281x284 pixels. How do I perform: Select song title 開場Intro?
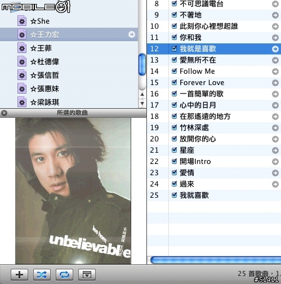point(195,161)
